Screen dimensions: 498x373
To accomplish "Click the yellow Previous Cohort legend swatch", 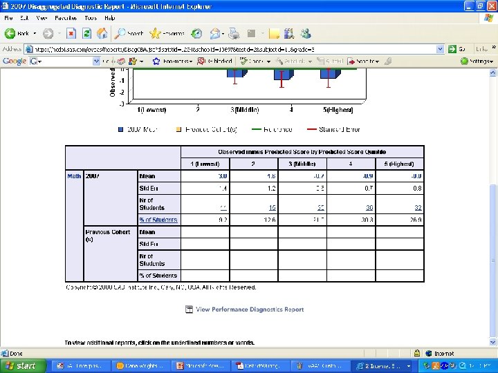I will pos(179,129).
